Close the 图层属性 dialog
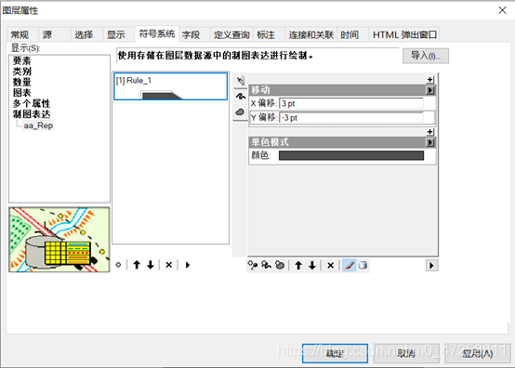The height and width of the screenshot is (368, 515). click(502, 10)
